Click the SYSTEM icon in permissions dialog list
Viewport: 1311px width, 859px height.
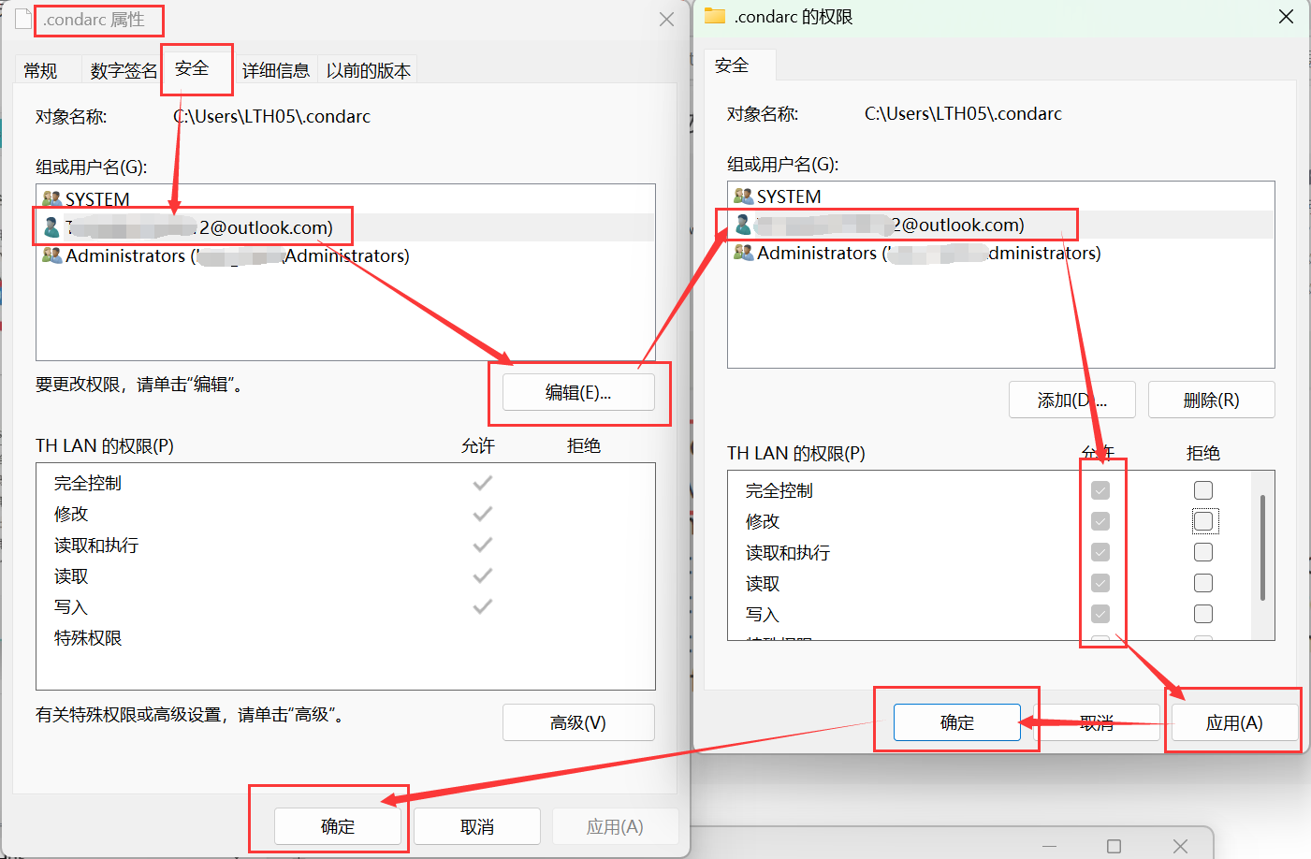click(x=744, y=196)
